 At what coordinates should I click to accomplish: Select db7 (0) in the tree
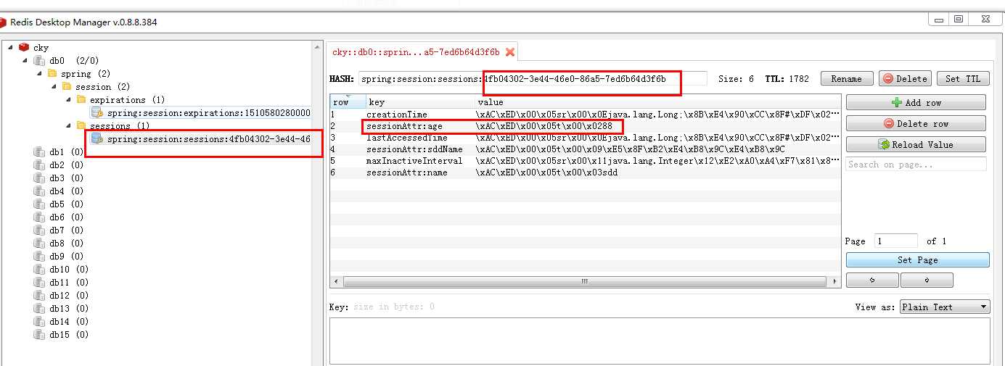click(x=66, y=230)
